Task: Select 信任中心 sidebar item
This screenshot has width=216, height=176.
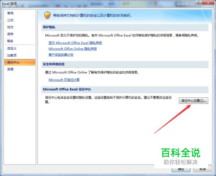Action: click(20, 62)
